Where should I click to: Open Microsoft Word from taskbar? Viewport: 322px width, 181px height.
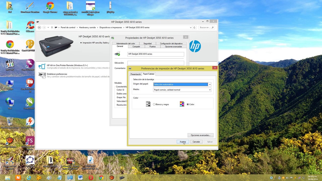coord(80,178)
